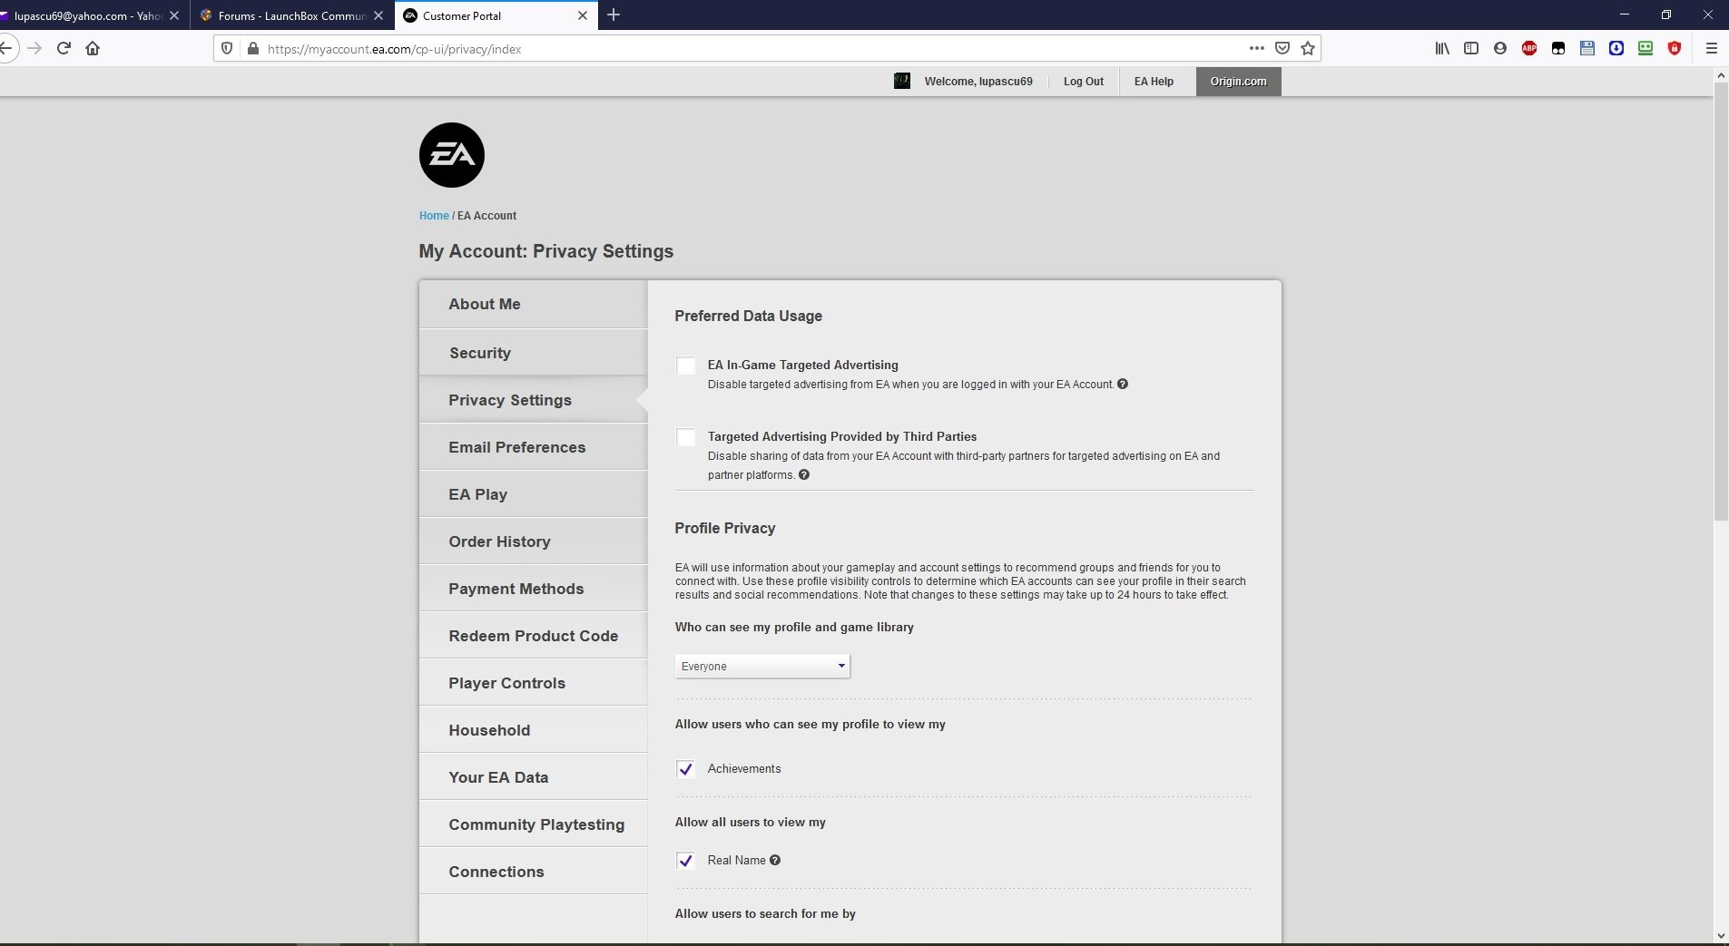Open Community Playtesting section
This screenshot has width=1729, height=946.
tap(534, 824)
